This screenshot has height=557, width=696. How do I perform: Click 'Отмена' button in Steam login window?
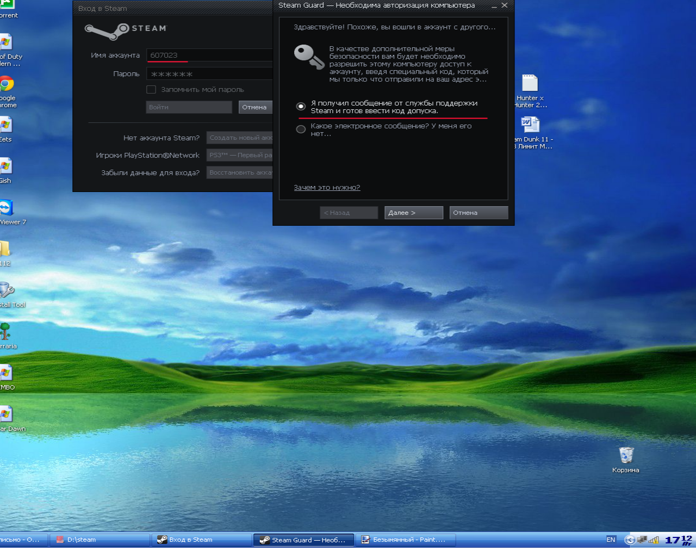click(x=256, y=107)
